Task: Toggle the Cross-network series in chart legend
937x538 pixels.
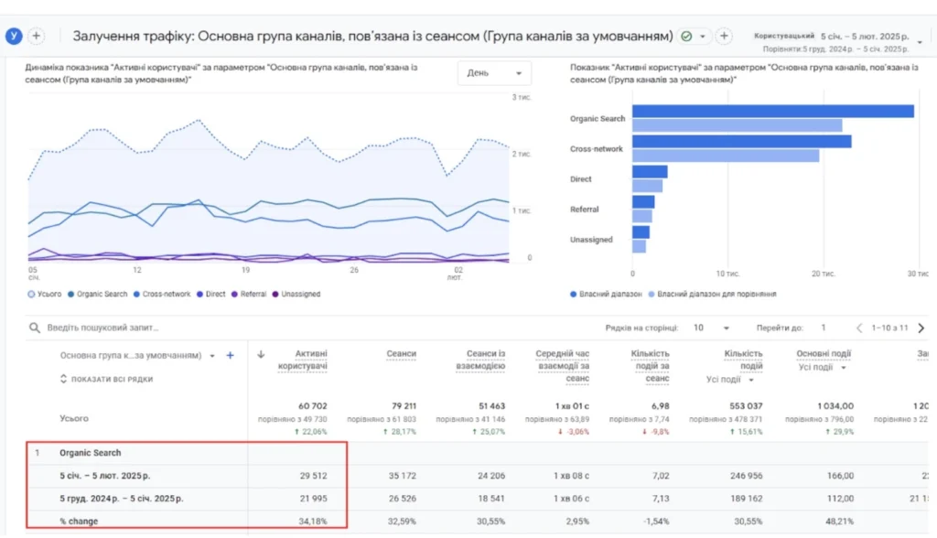Action: 161,294
